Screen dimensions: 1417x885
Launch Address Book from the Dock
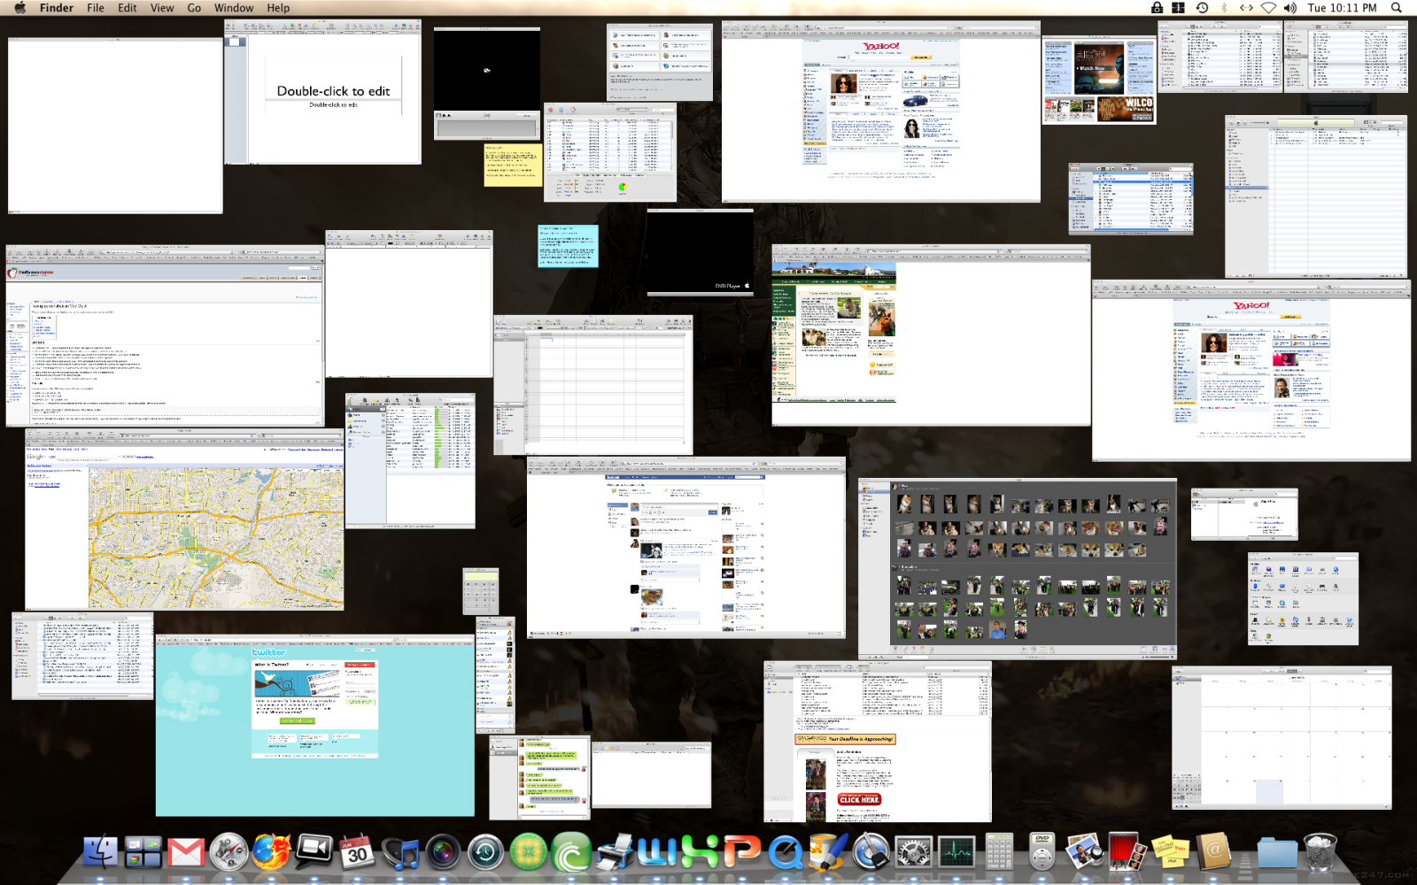pos(1213,852)
